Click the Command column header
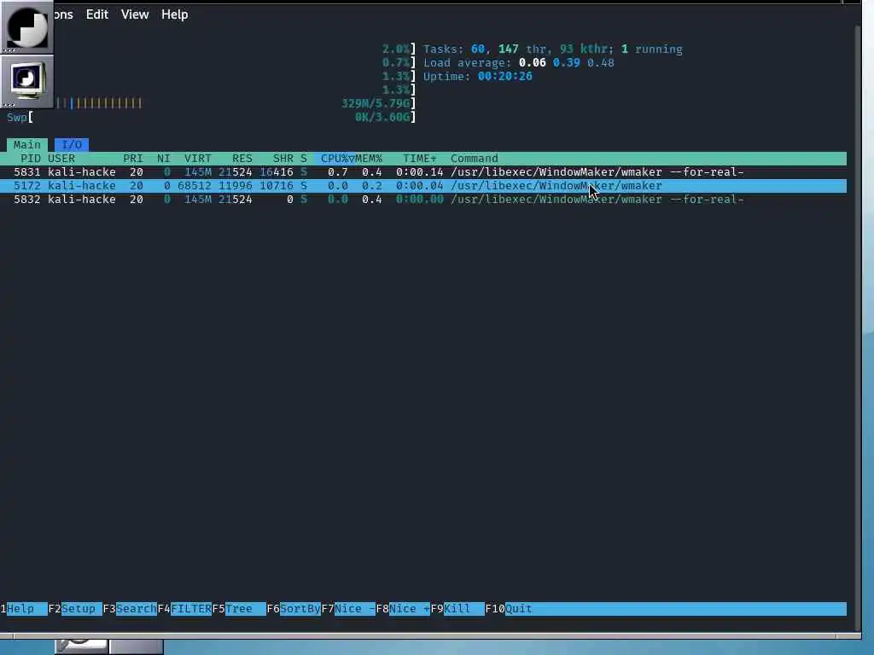 (x=475, y=159)
